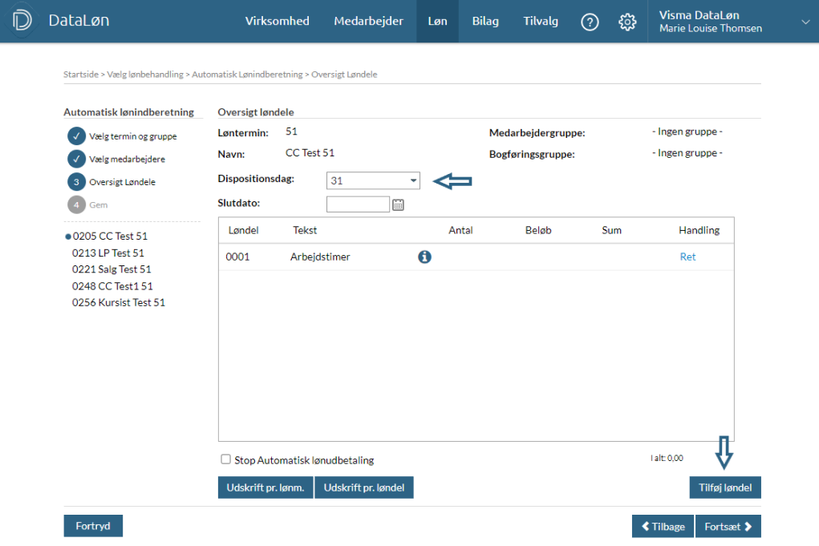Open the Vælg lønbehandling breadcrumb link
The width and height of the screenshot is (819, 546).
145,74
